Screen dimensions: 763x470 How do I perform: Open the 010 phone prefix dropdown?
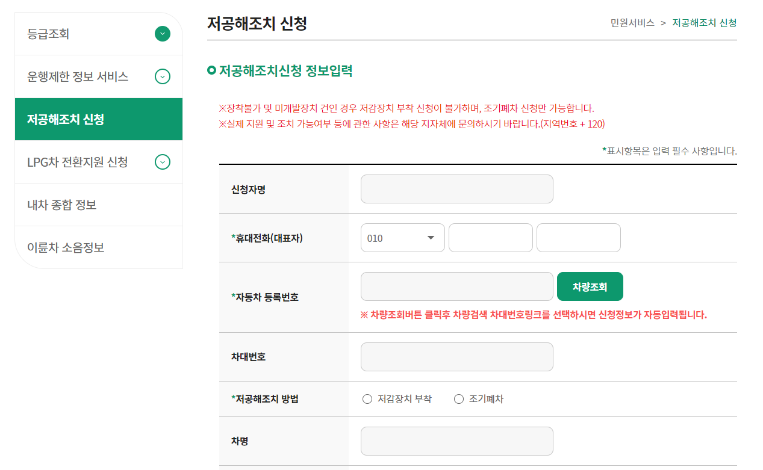tap(402, 237)
